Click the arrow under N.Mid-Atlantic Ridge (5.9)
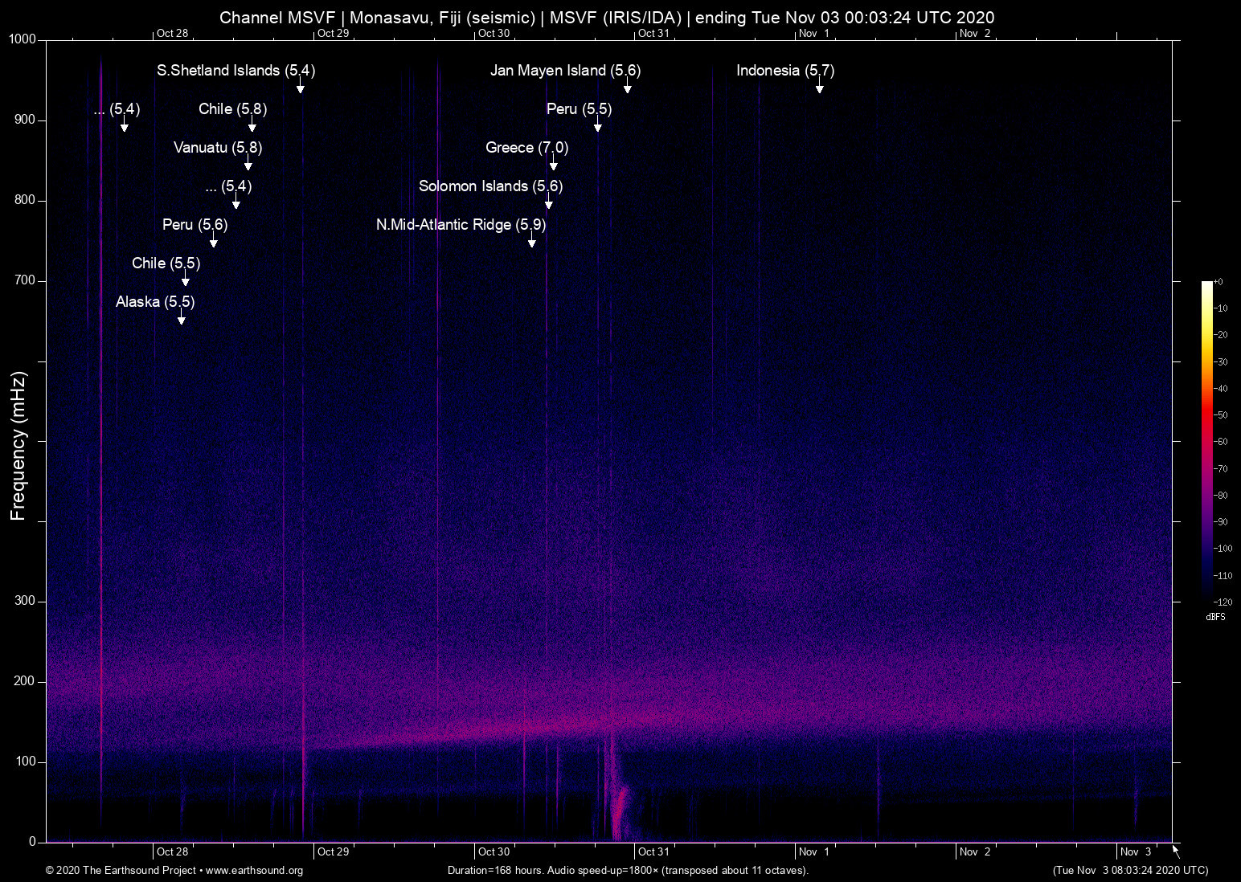This screenshot has width=1241, height=882. [531, 243]
